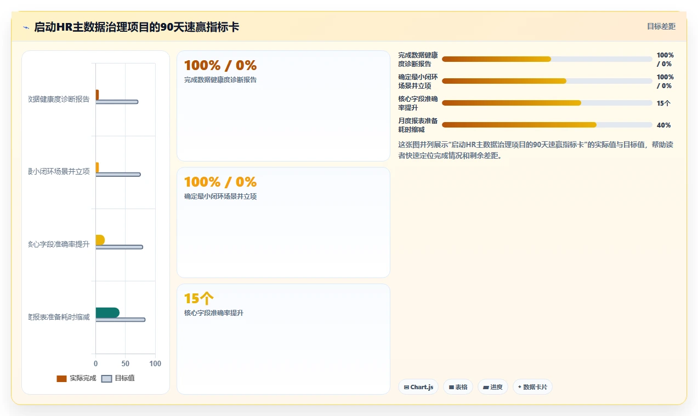Select the 进度 tag chip
This screenshot has width=698, height=416.
coord(493,387)
